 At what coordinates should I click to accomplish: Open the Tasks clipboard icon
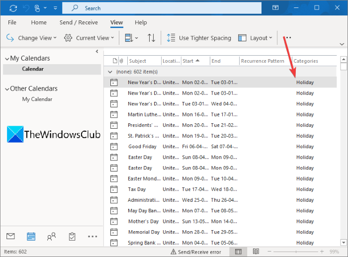tap(72, 237)
